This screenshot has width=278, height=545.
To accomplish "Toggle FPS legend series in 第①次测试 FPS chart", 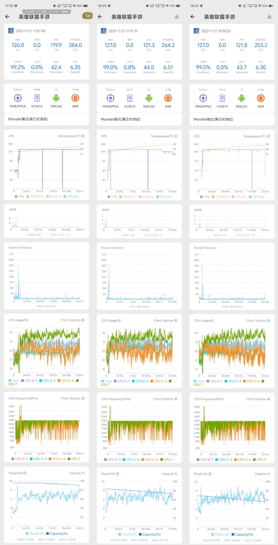I will click(x=19, y=197).
